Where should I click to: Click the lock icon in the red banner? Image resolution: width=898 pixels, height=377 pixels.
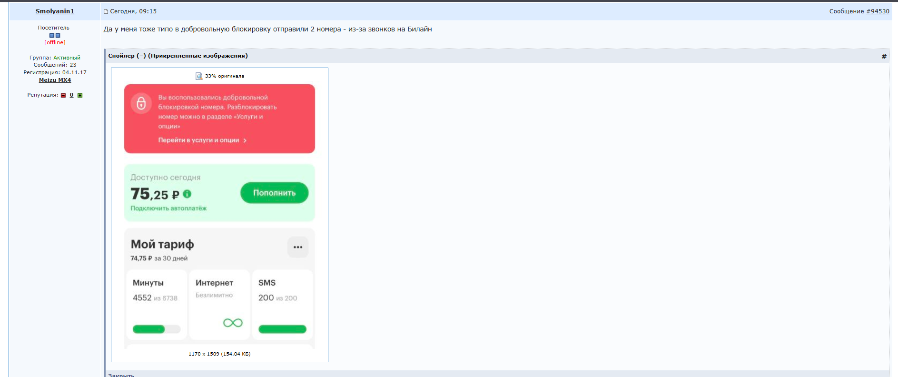coord(141,103)
